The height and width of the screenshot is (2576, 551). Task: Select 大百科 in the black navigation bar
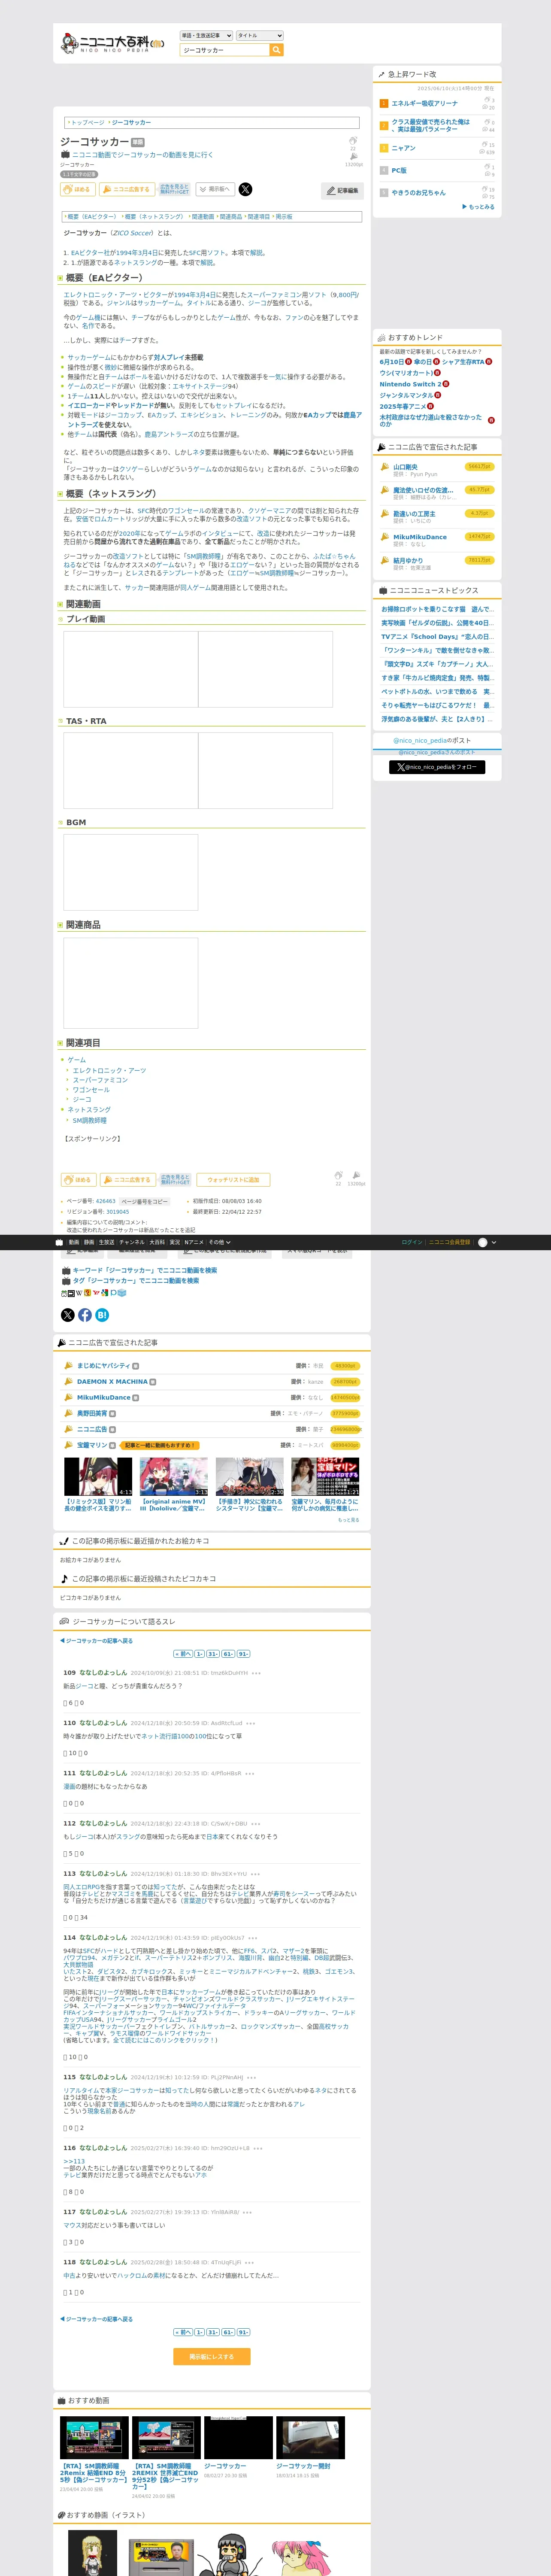[157, 1242]
